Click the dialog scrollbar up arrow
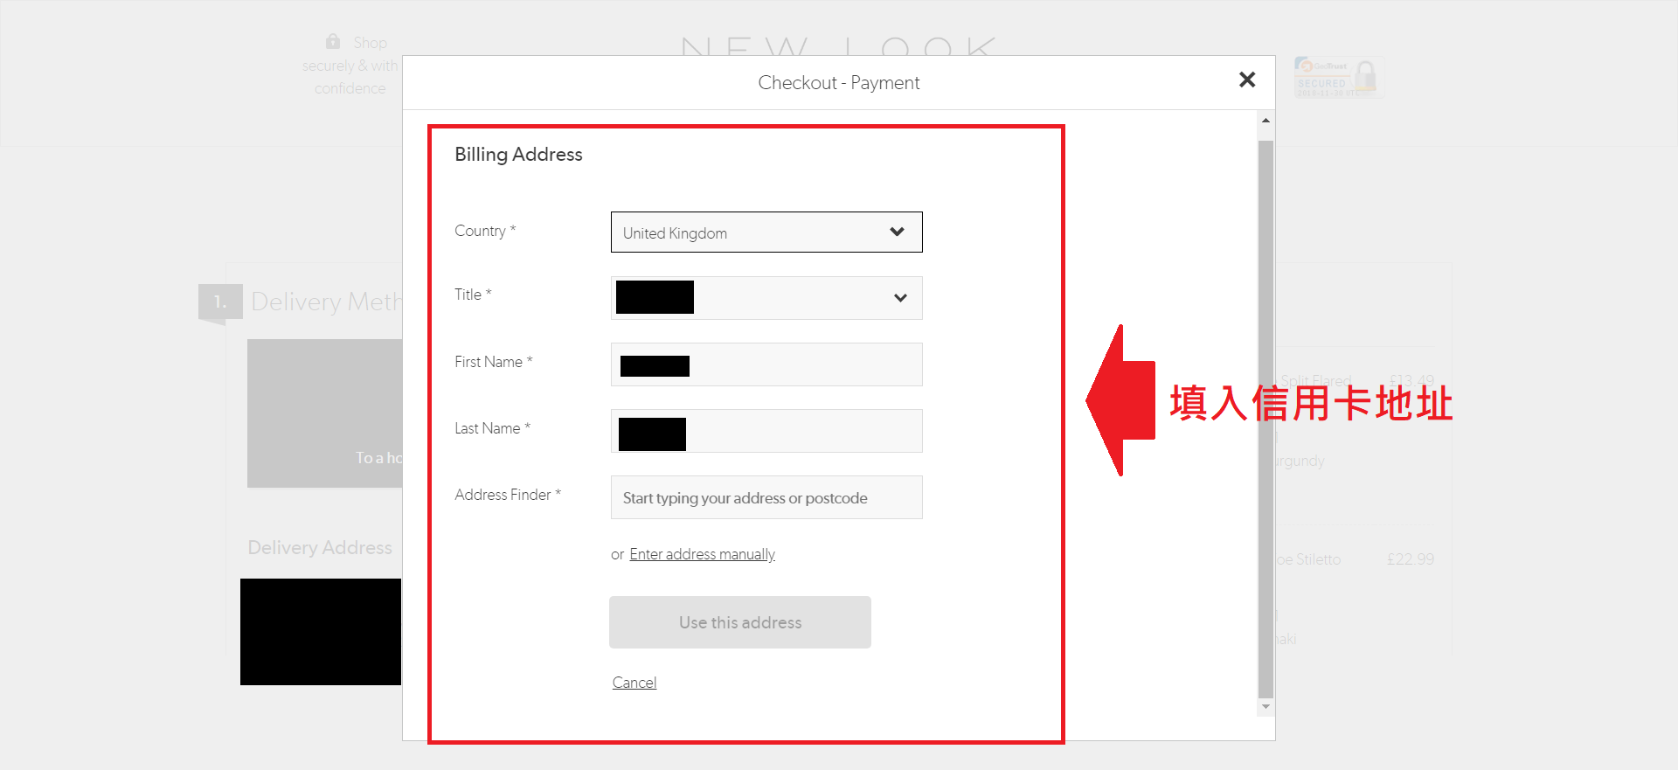The width and height of the screenshot is (1678, 770). [x=1265, y=121]
